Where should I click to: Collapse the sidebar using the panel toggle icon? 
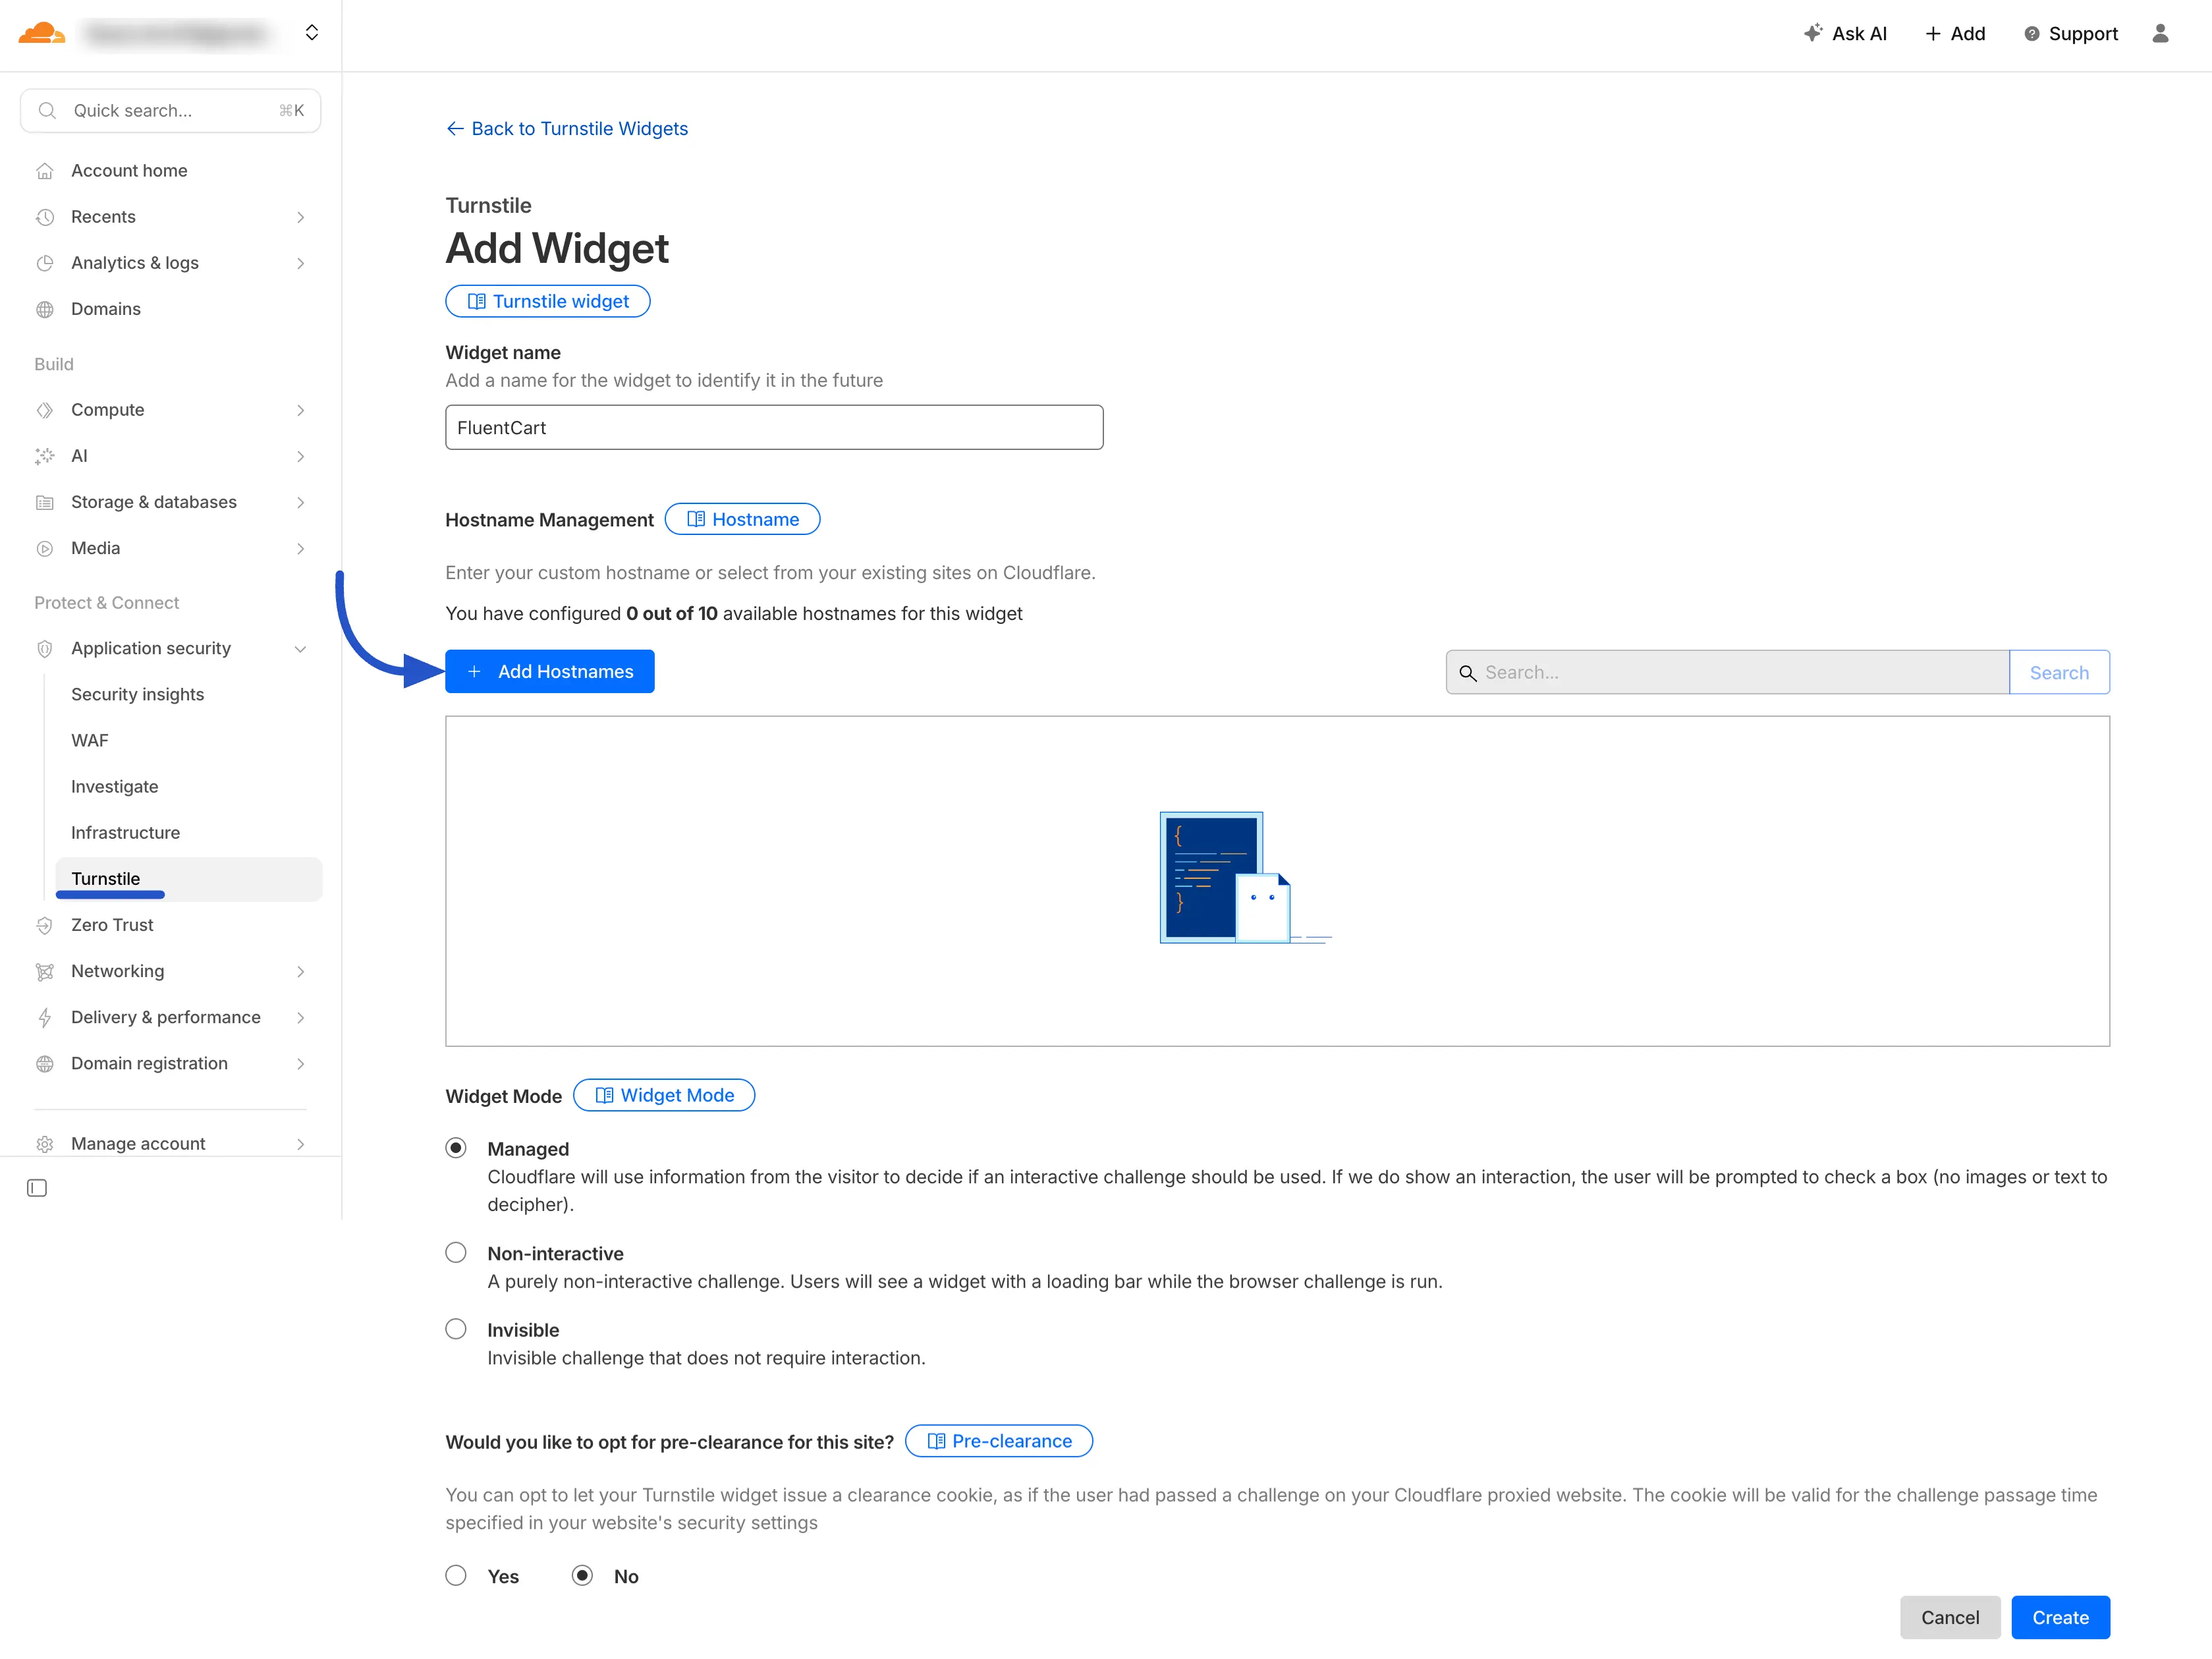pyautogui.click(x=37, y=1188)
